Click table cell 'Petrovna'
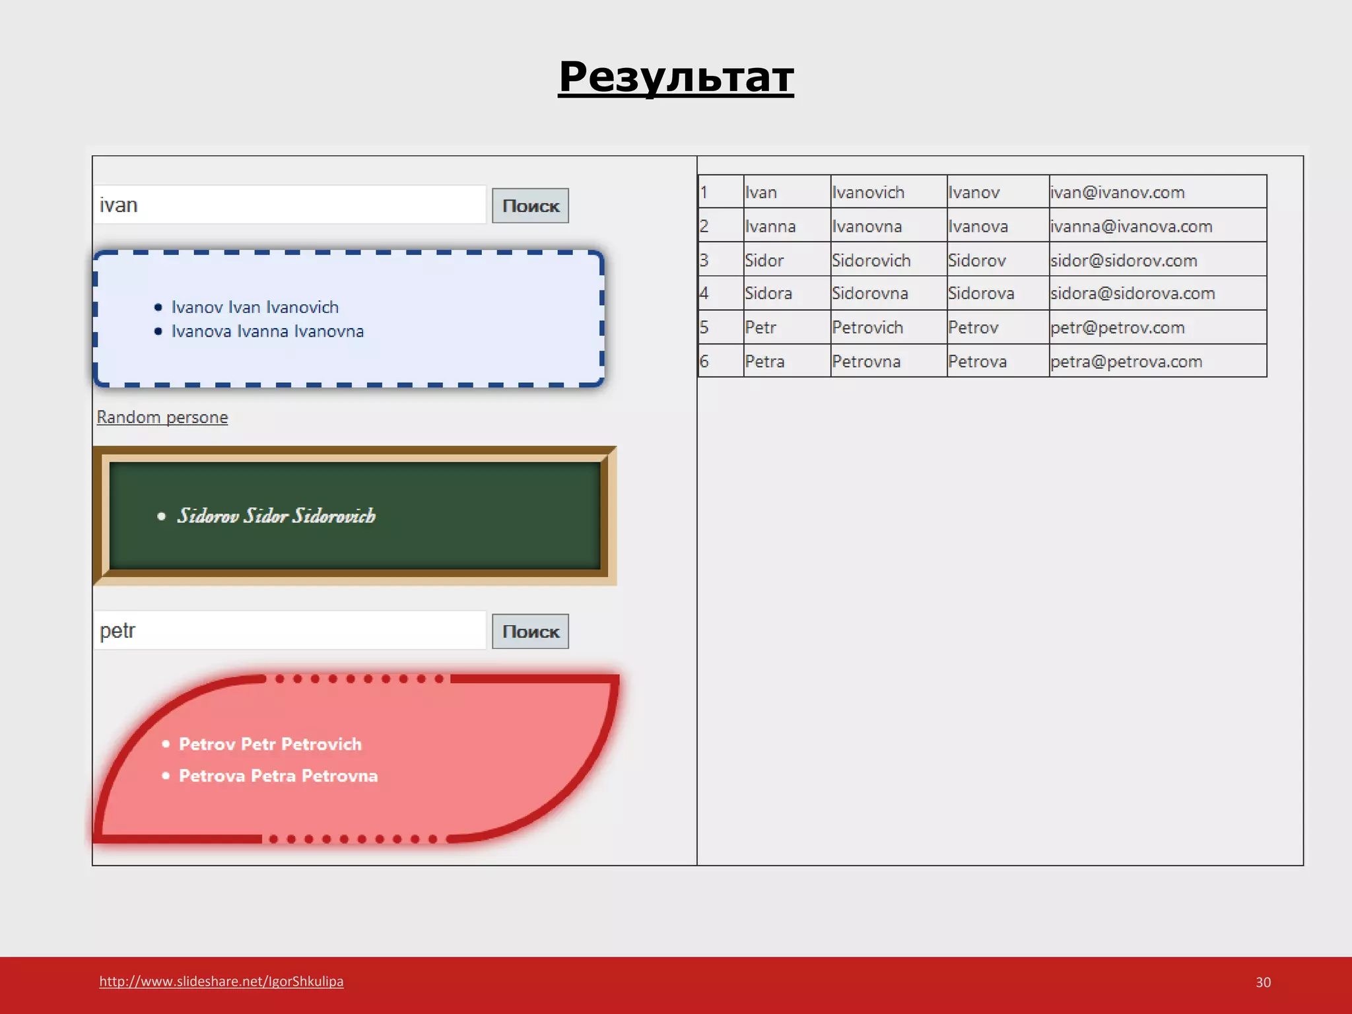The height and width of the screenshot is (1014, 1352). pyautogui.click(x=889, y=360)
